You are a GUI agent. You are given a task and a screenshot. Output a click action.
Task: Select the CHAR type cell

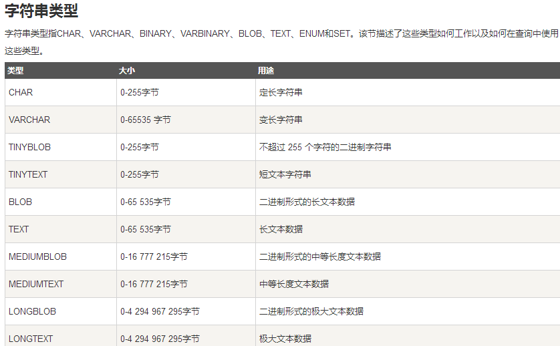click(x=61, y=92)
